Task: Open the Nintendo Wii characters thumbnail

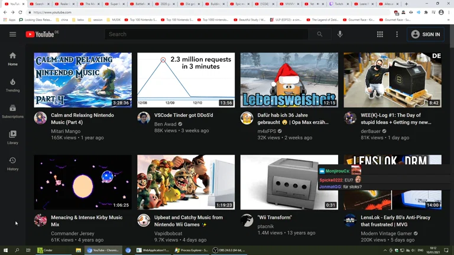Action: pos(186,182)
